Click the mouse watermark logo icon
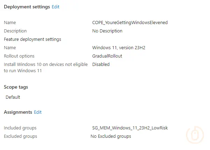The image size is (210, 150). 195,134
